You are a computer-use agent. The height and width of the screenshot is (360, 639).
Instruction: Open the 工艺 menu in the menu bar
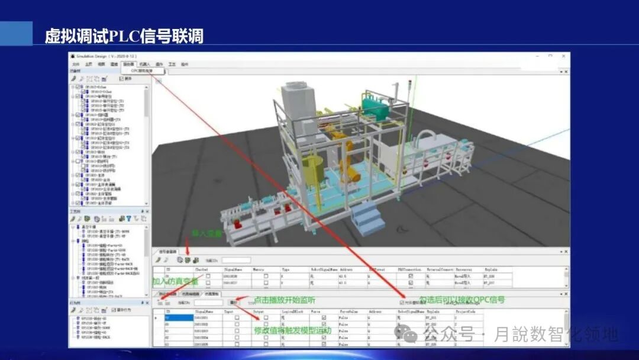click(x=172, y=64)
